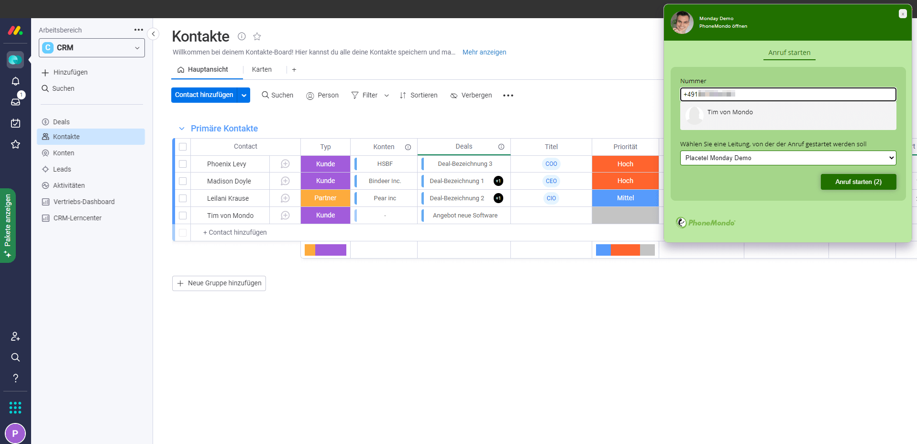The width and height of the screenshot is (917, 444).
Task: Click the Nummer phone input field
Action: point(788,95)
